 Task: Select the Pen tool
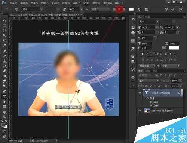[x=4, y=91]
